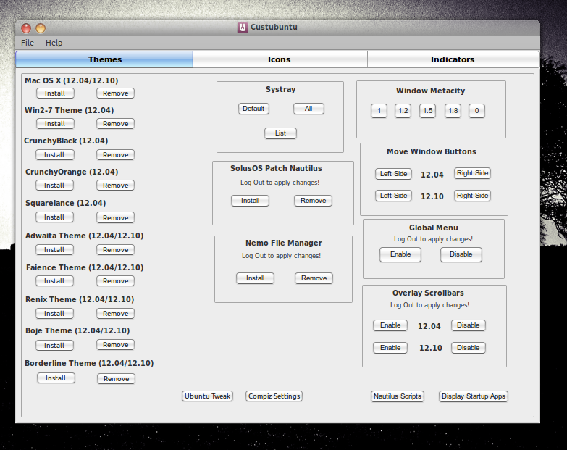Install the Win2-7 Theme

click(x=55, y=124)
